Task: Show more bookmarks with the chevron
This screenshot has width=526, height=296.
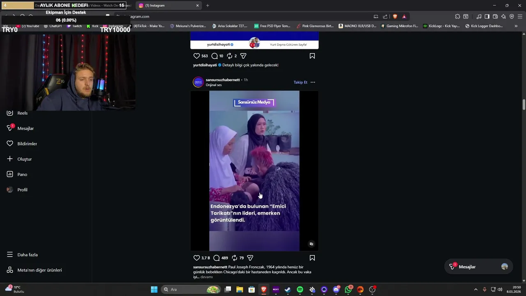Action: 516,26
